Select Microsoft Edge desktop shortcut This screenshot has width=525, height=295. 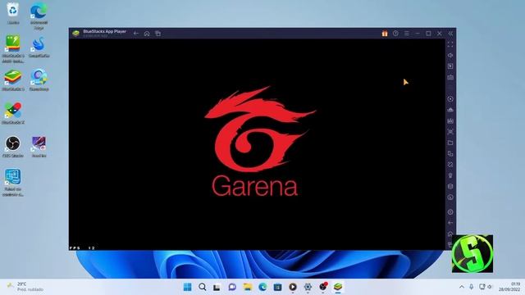coord(39,16)
